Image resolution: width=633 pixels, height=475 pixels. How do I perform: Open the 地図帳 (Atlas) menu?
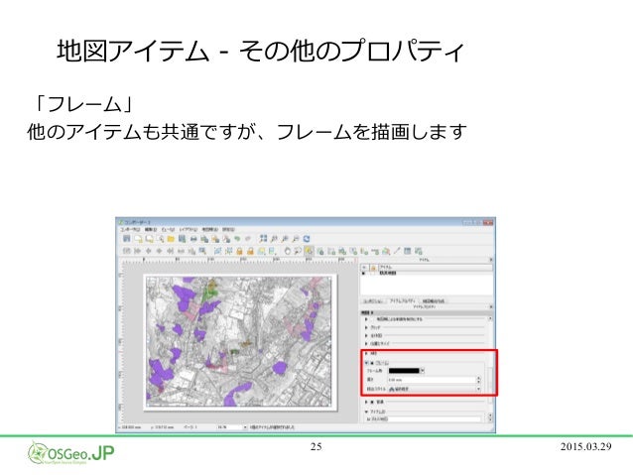pos(210,229)
